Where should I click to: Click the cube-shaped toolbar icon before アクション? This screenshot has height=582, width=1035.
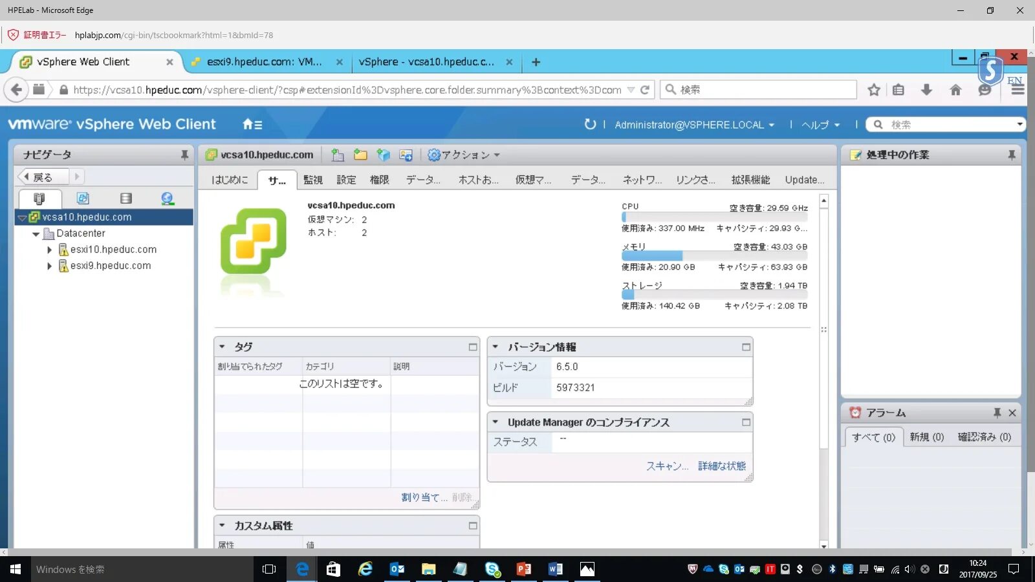(x=384, y=155)
